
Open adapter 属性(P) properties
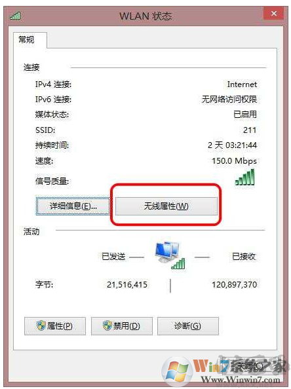point(55,325)
